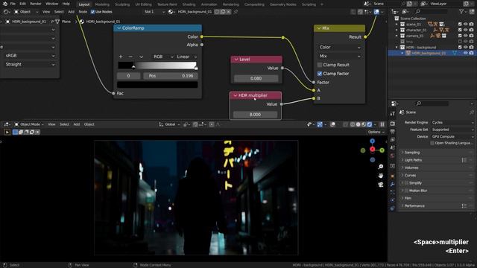The height and width of the screenshot is (268, 477).
Task: Open the Modifiers wrench properties tab
Action: coord(393,184)
